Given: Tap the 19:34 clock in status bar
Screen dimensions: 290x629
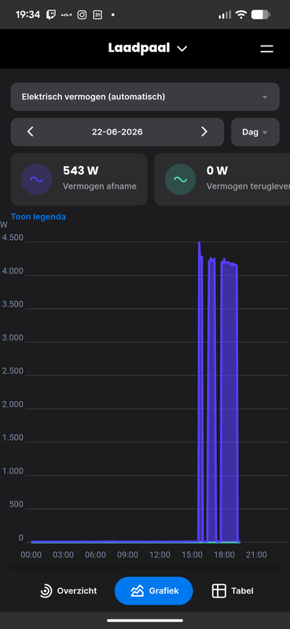Looking at the screenshot, I should (28, 15).
